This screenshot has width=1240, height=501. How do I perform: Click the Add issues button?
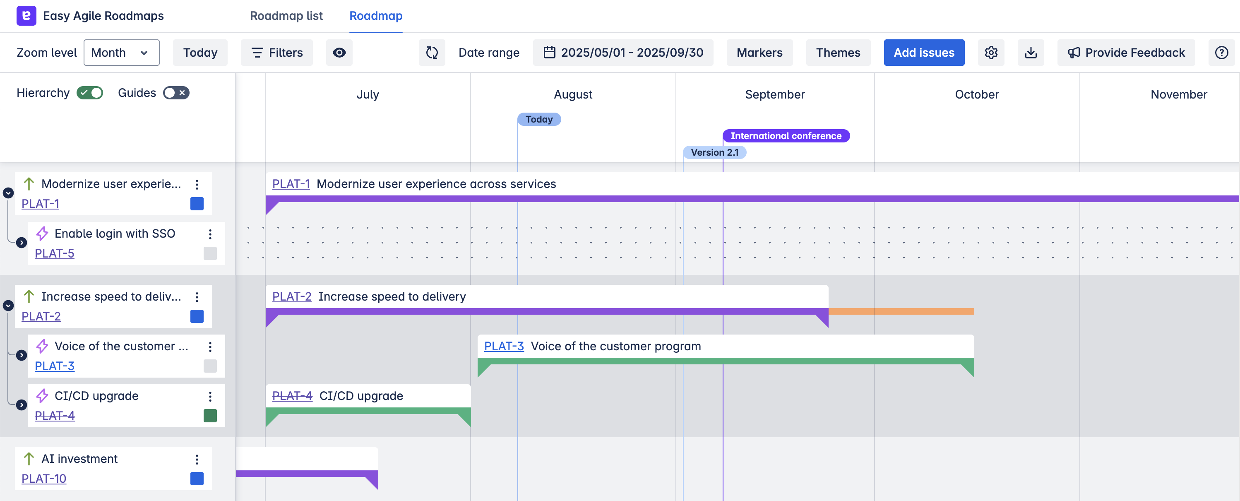(923, 53)
